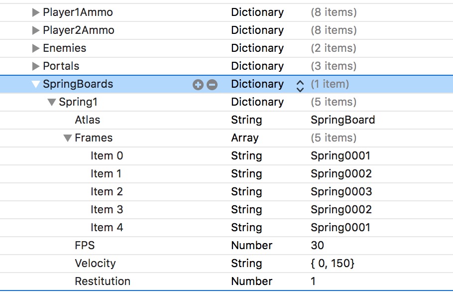
Task: Click the Spring0003 value field
Action: tap(341, 192)
